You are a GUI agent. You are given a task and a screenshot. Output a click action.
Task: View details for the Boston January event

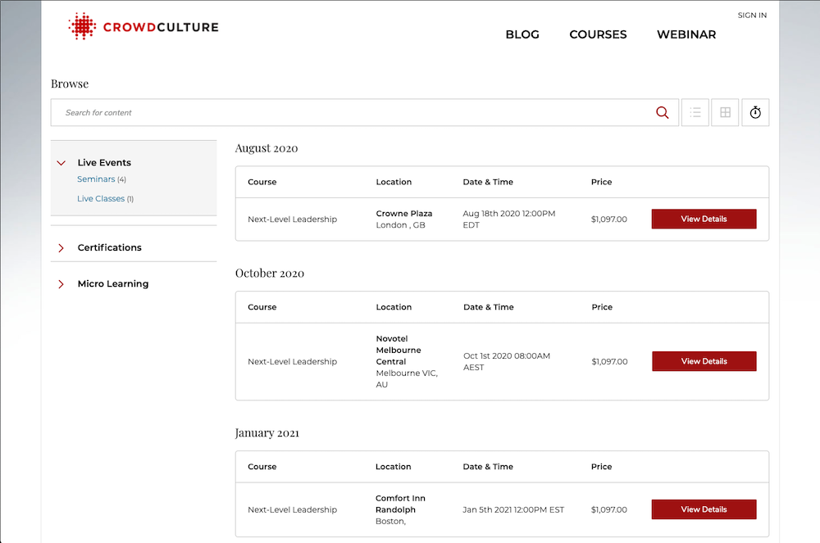pos(704,509)
